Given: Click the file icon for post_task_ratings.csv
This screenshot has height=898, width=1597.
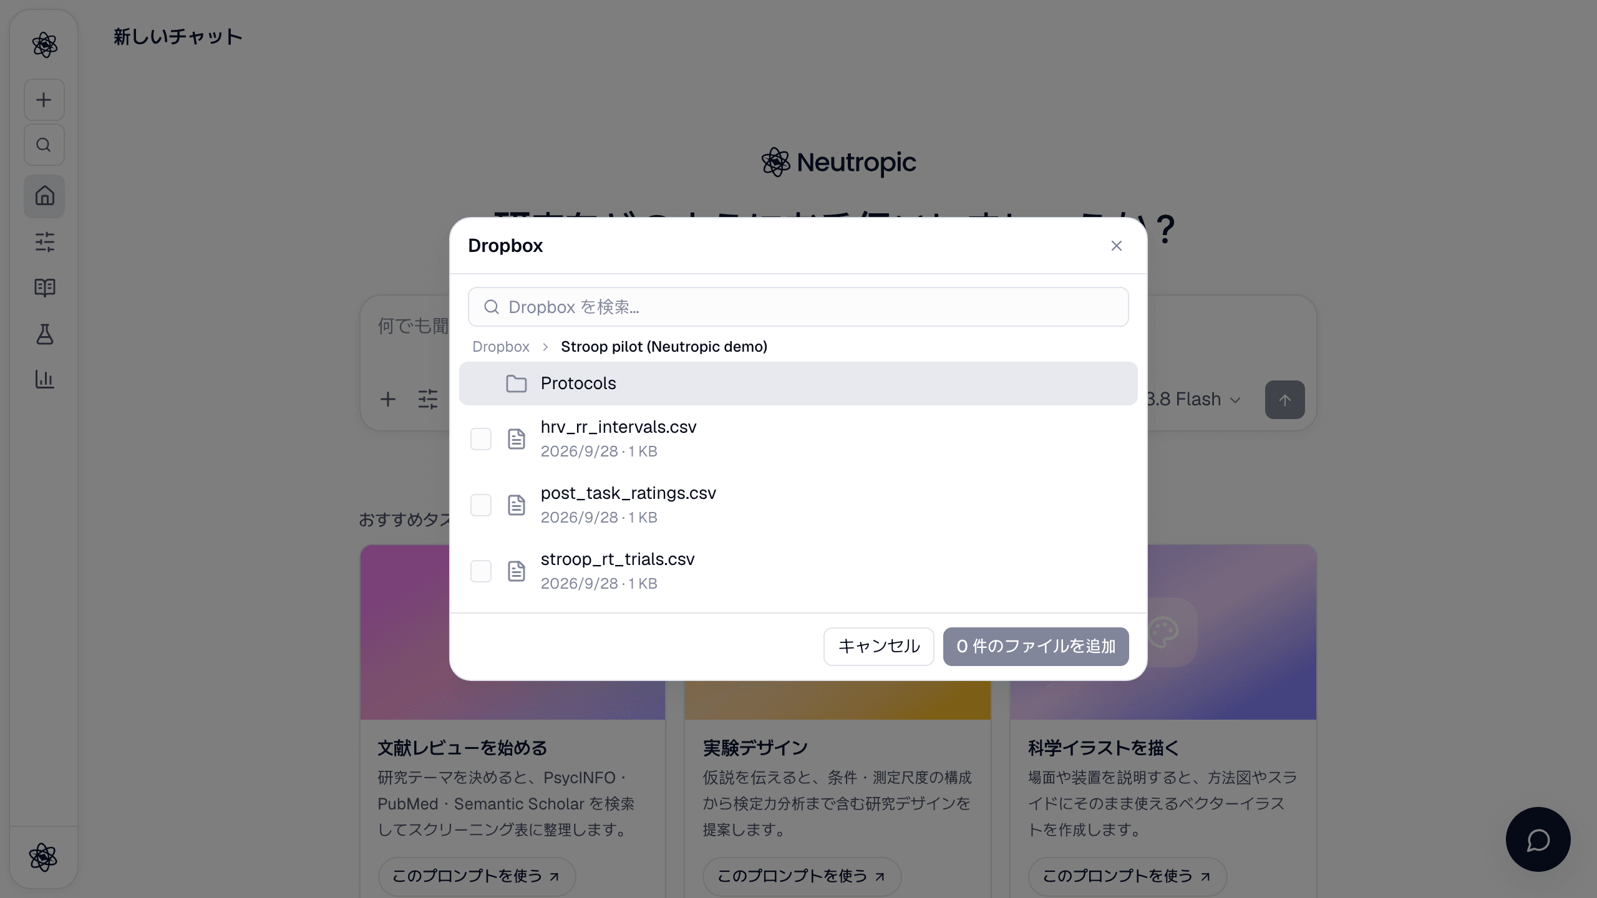Looking at the screenshot, I should [516, 505].
